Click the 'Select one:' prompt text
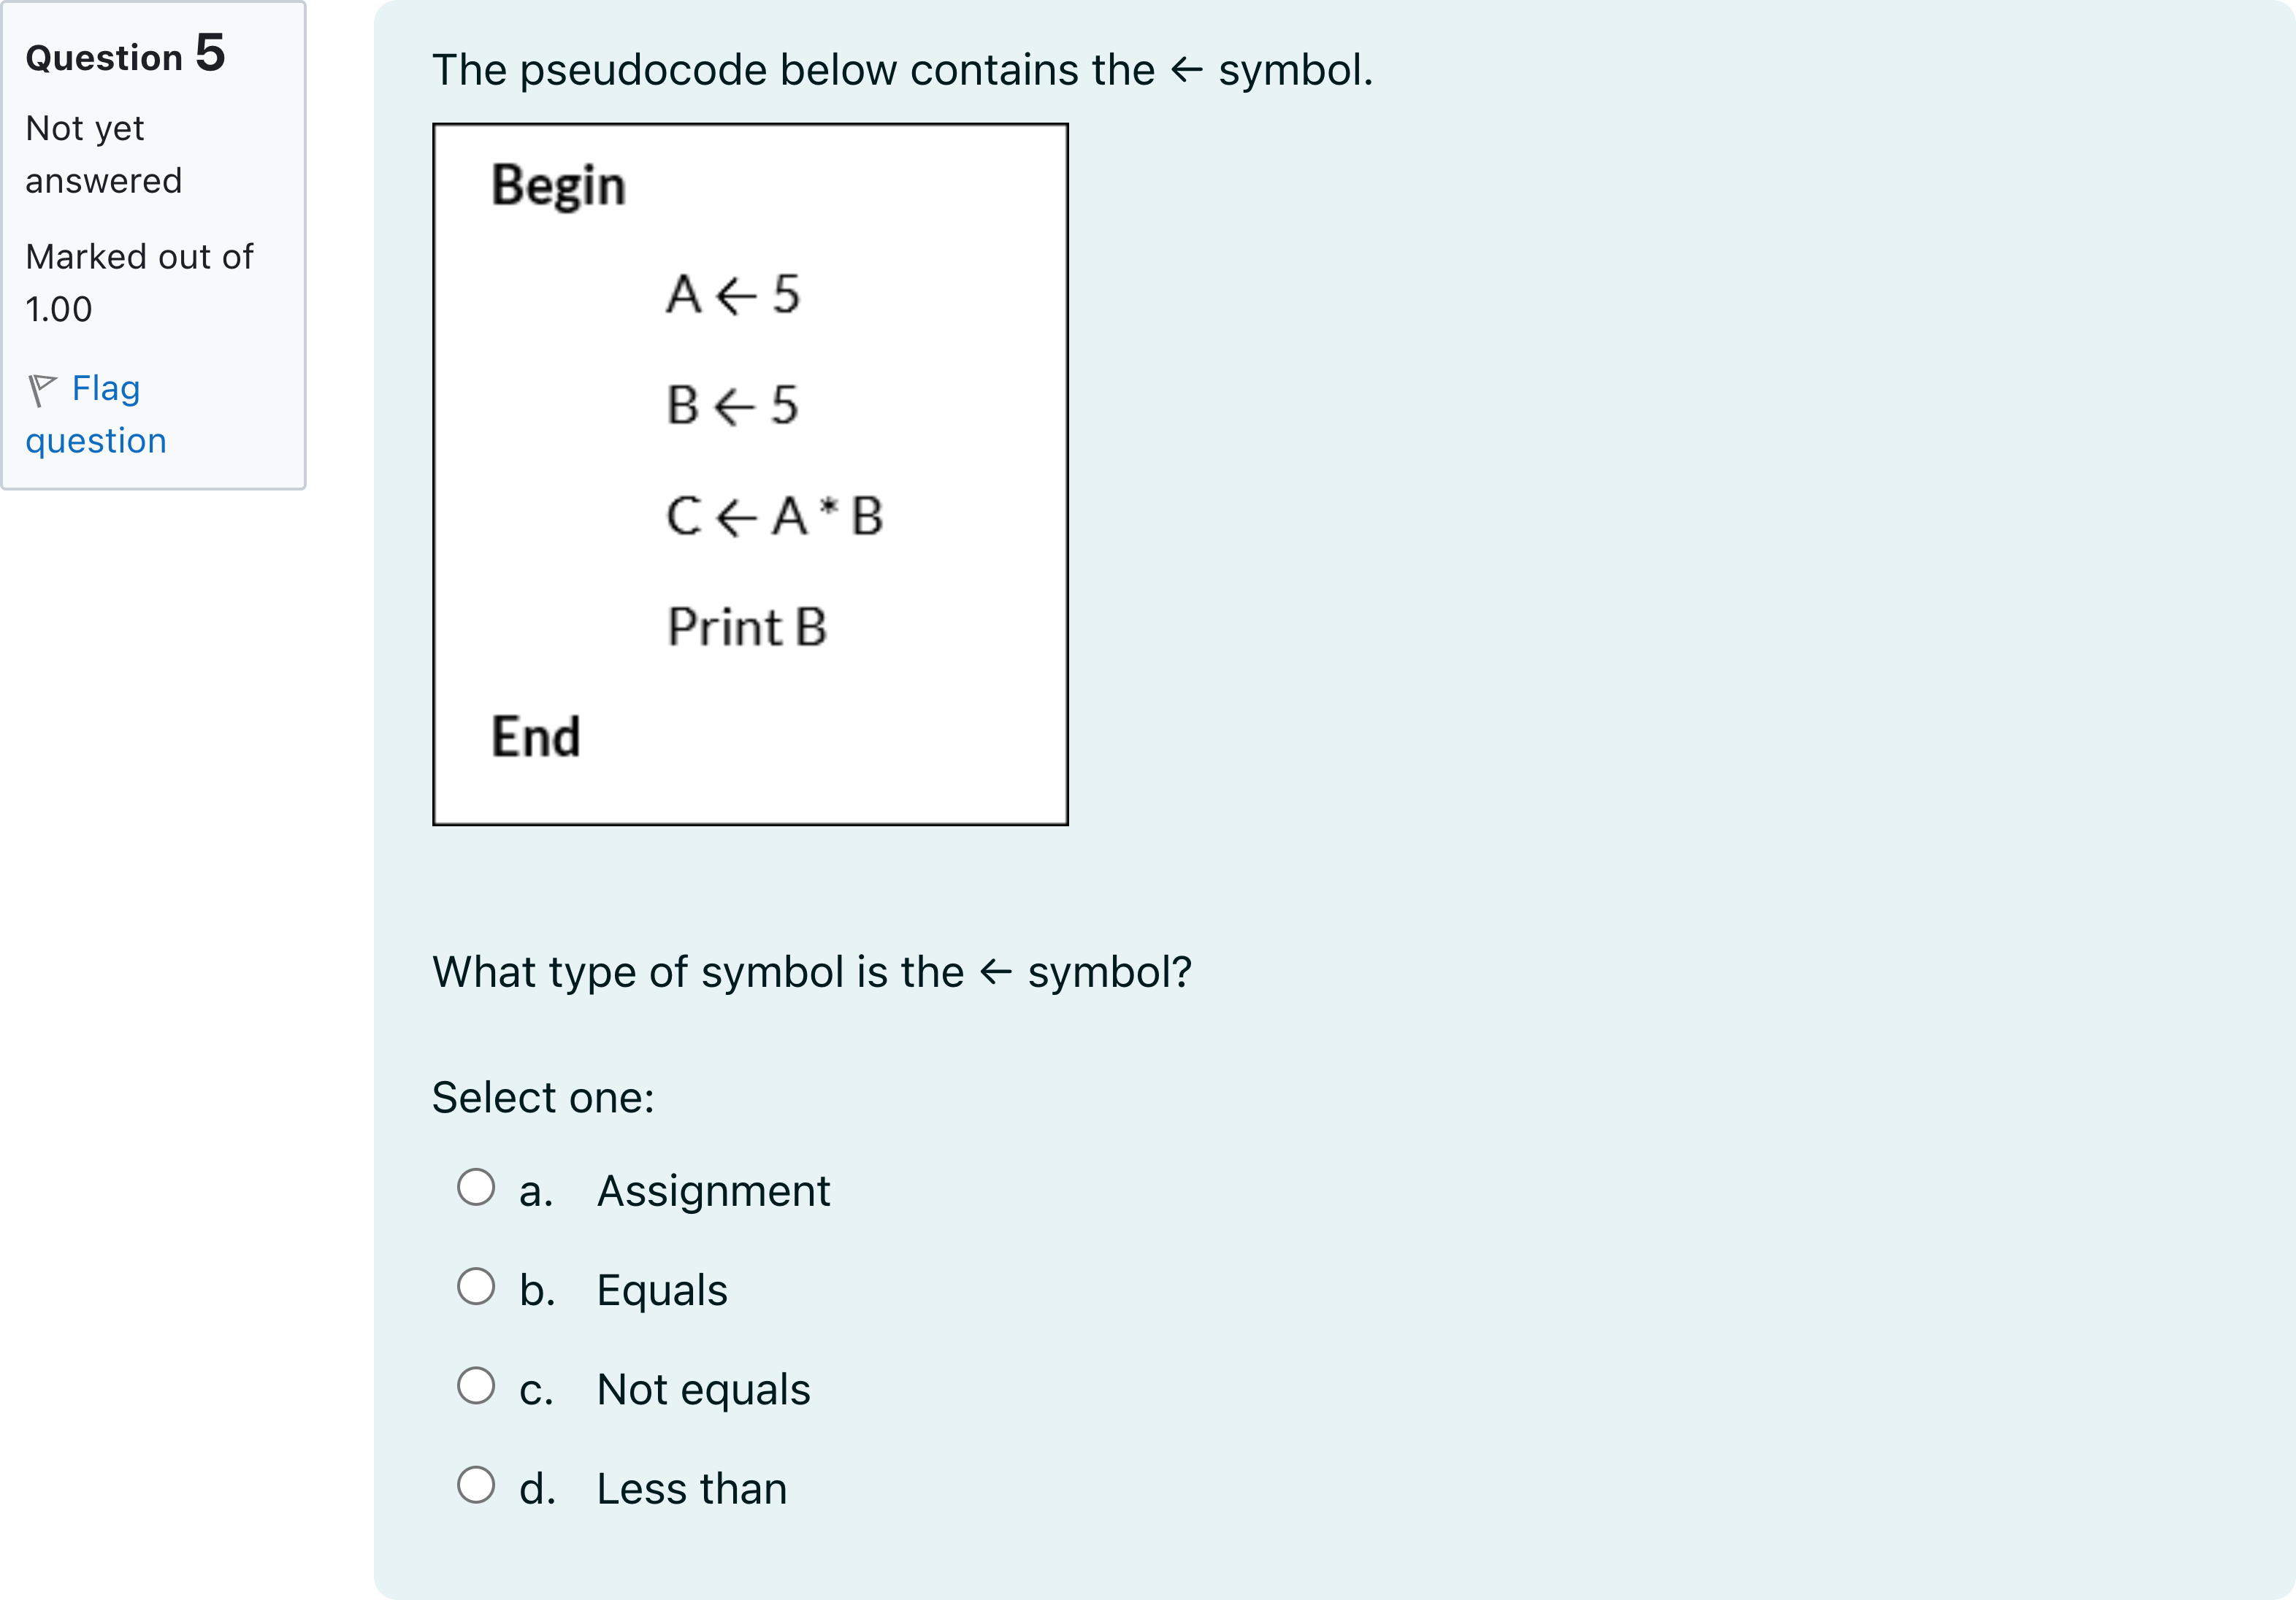Image resolution: width=2296 pixels, height=1600 pixels. [x=543, y=1097]
